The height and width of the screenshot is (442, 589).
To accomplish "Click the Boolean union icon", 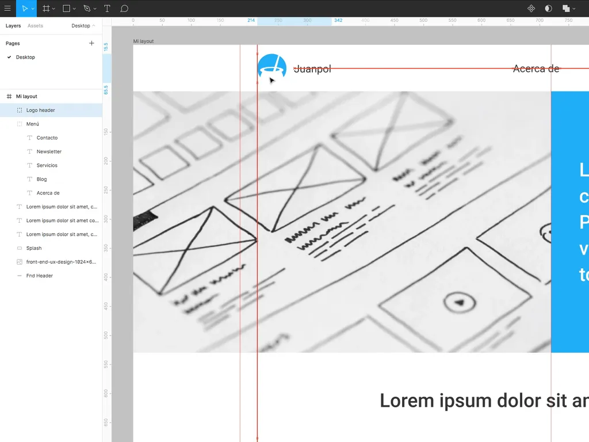I will click(x=566, y=8).
